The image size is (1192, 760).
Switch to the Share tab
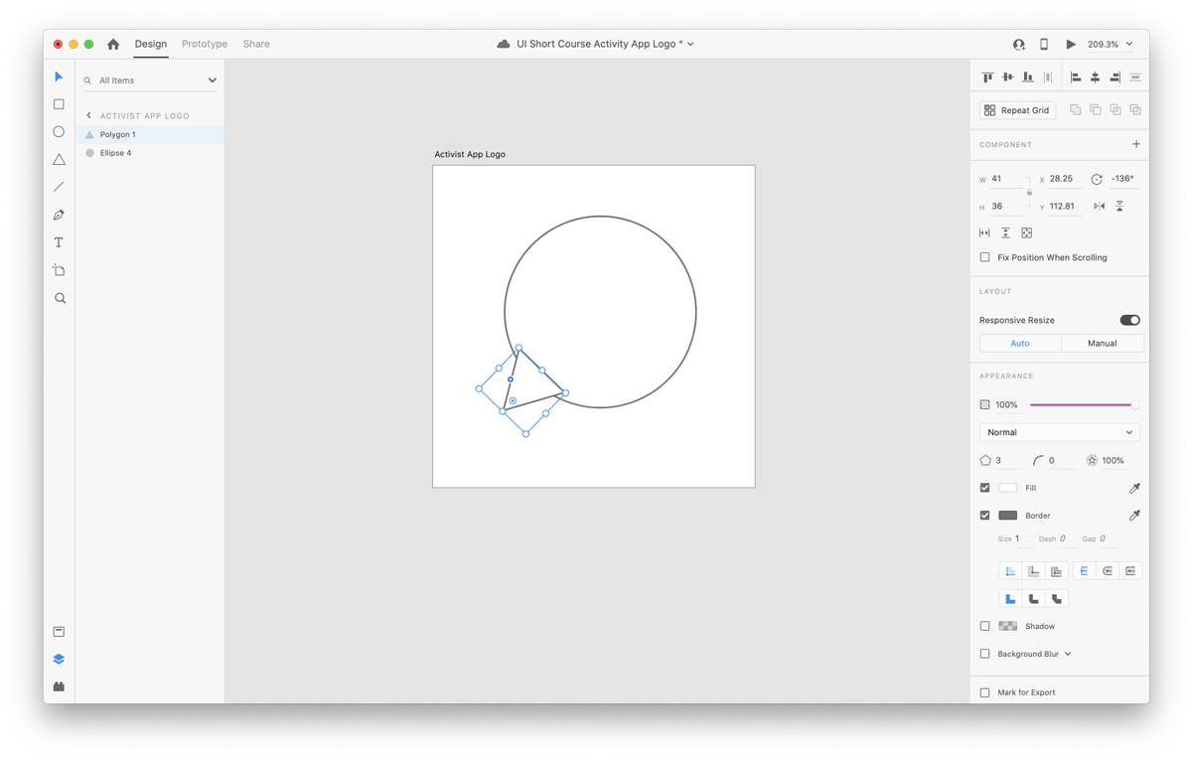256,44
